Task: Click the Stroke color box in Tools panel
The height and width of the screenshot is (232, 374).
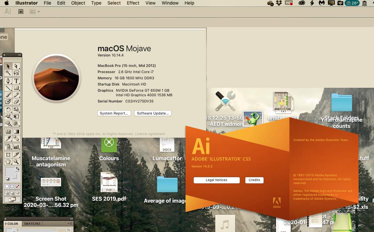Action: point(15,177)
